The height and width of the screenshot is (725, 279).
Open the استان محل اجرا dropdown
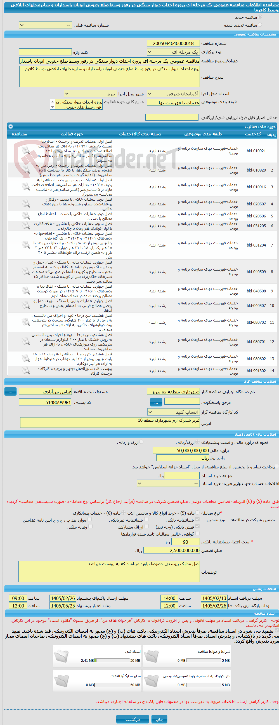pyautogui.click(x=173, y=94)
